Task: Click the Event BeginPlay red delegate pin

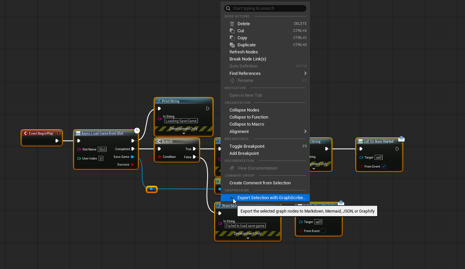Action: [58, 133]
